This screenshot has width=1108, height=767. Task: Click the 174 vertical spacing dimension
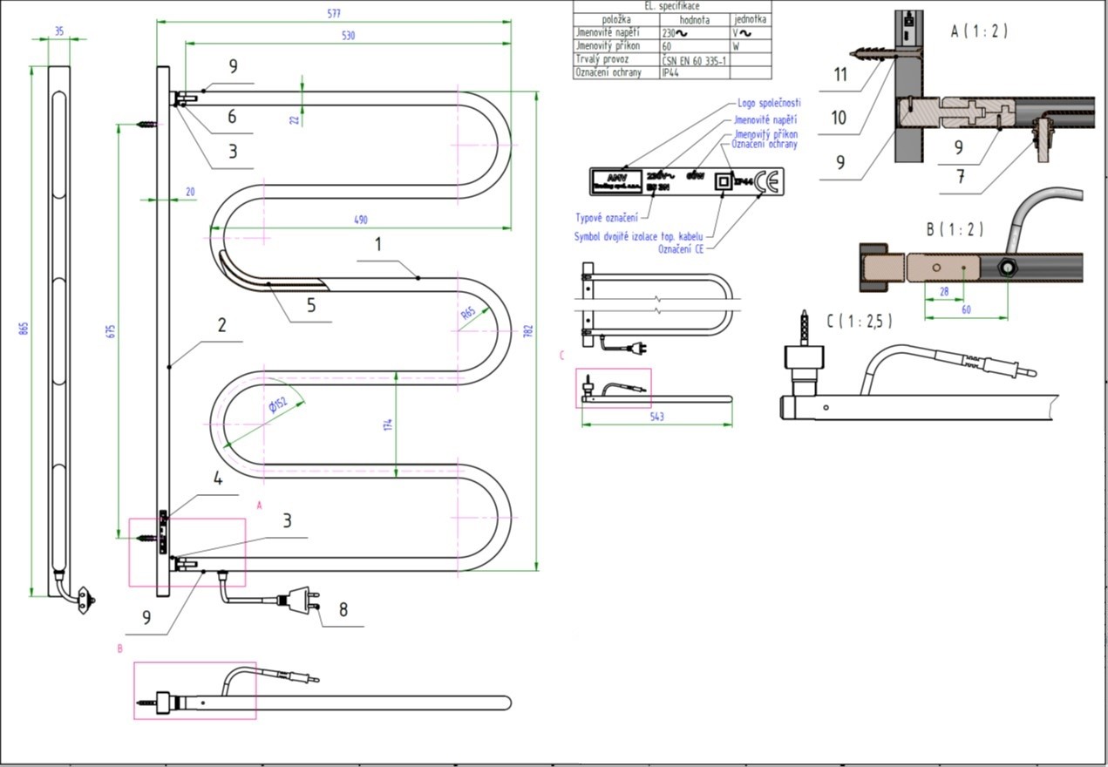coord(388,424)
